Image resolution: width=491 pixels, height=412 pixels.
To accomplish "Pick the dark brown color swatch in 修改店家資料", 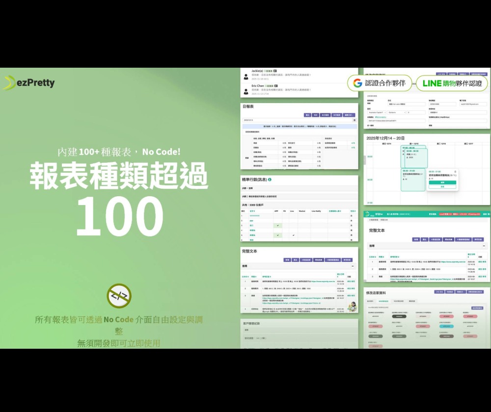I will point(446,336).
